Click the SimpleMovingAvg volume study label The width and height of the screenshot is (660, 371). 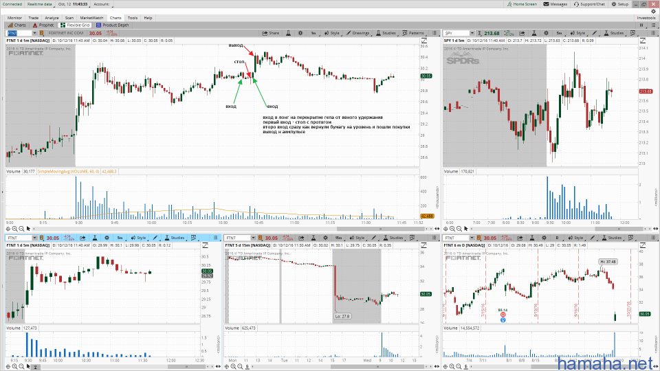click(68, 172)
